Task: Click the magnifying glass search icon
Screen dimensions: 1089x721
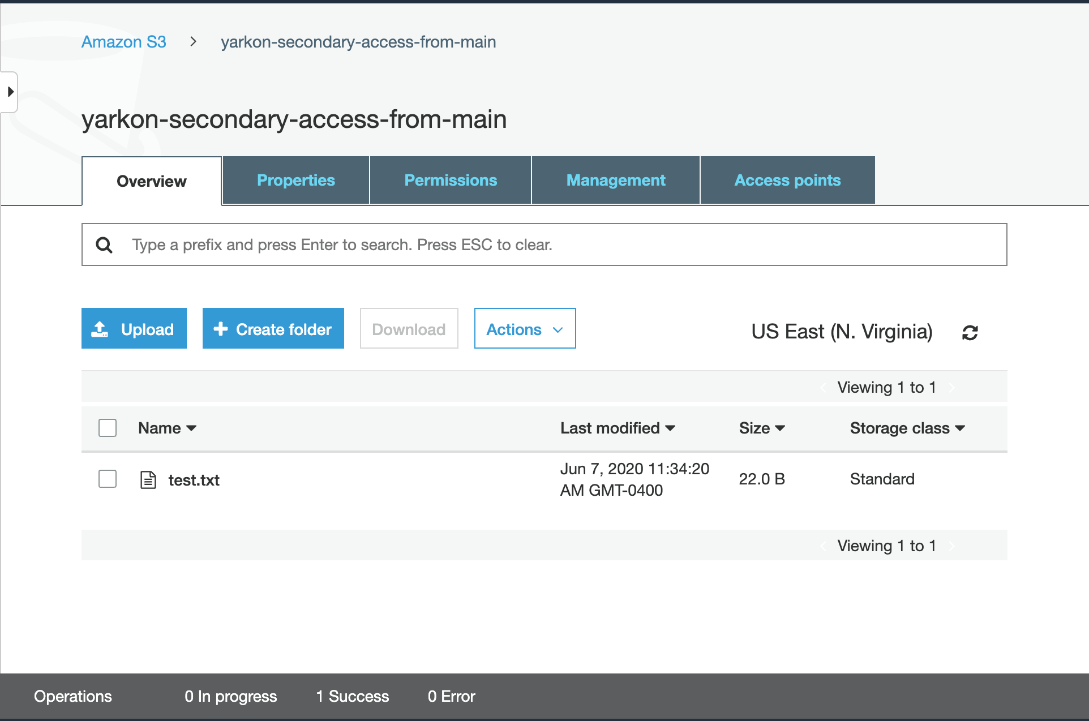Action: (x=104, y=245)
